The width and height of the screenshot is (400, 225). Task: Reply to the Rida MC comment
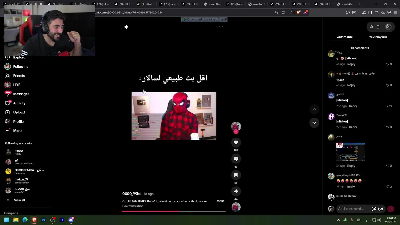(x=351, y=187)
